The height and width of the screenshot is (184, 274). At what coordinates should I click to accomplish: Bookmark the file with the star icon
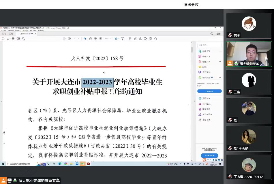[x=8, y=39]
